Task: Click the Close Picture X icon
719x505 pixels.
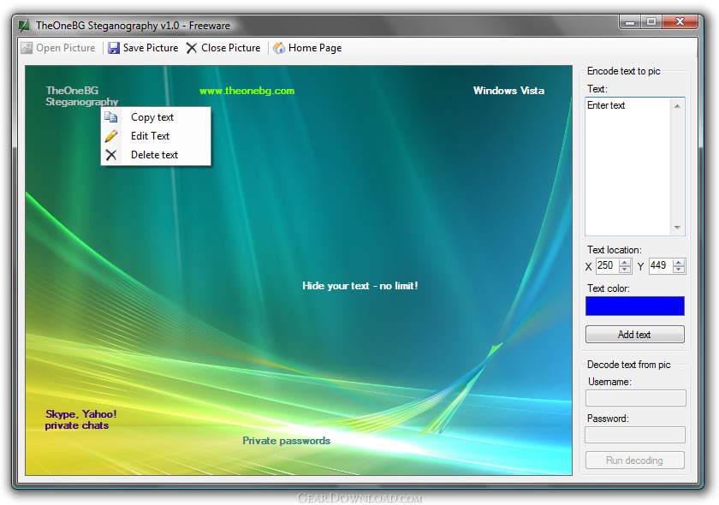Action: click(192, 48)
